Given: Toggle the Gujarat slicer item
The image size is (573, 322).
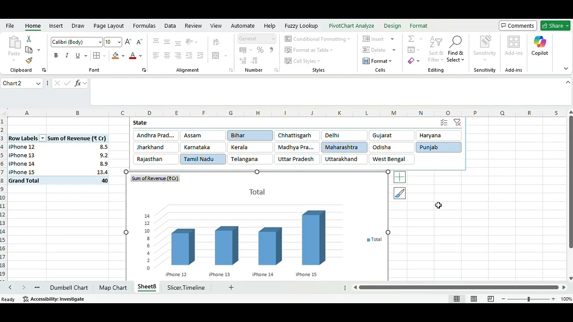Looking at the screenshot, I should coord(391,136).
